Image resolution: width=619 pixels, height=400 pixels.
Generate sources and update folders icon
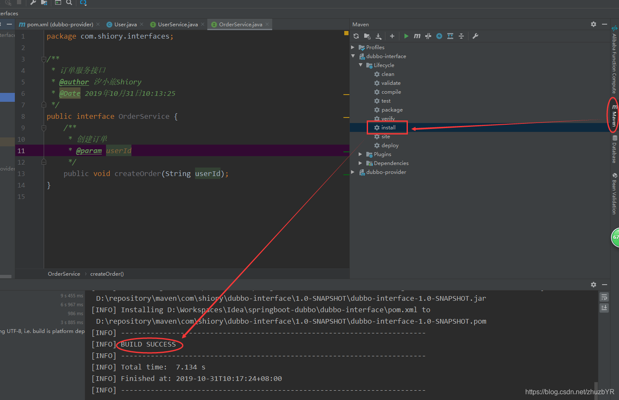click(367, 36)
